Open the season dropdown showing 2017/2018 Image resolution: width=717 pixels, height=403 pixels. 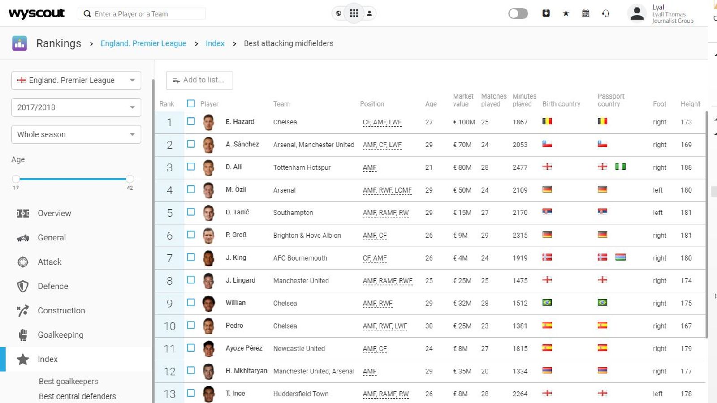[76, 107]
